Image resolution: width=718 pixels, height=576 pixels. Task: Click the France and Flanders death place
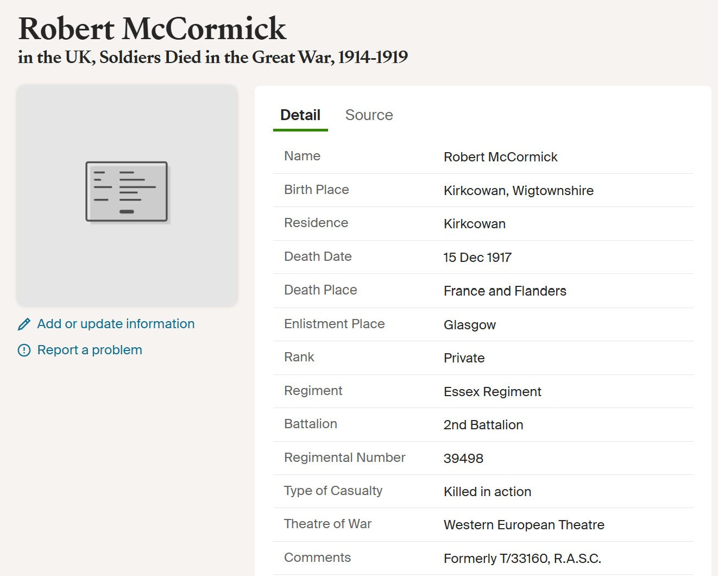coord(505,291)
